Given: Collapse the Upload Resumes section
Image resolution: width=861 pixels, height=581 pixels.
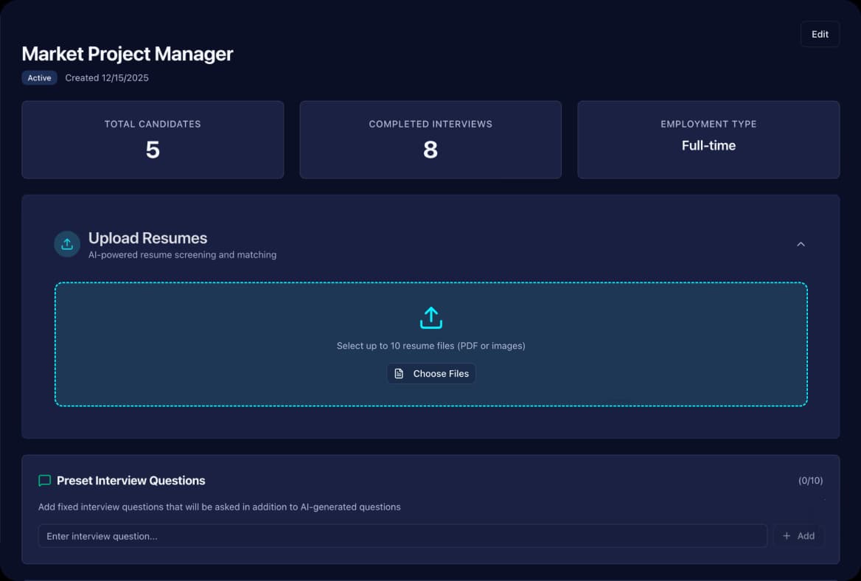Looking at the screenshot, I should 801,244.
